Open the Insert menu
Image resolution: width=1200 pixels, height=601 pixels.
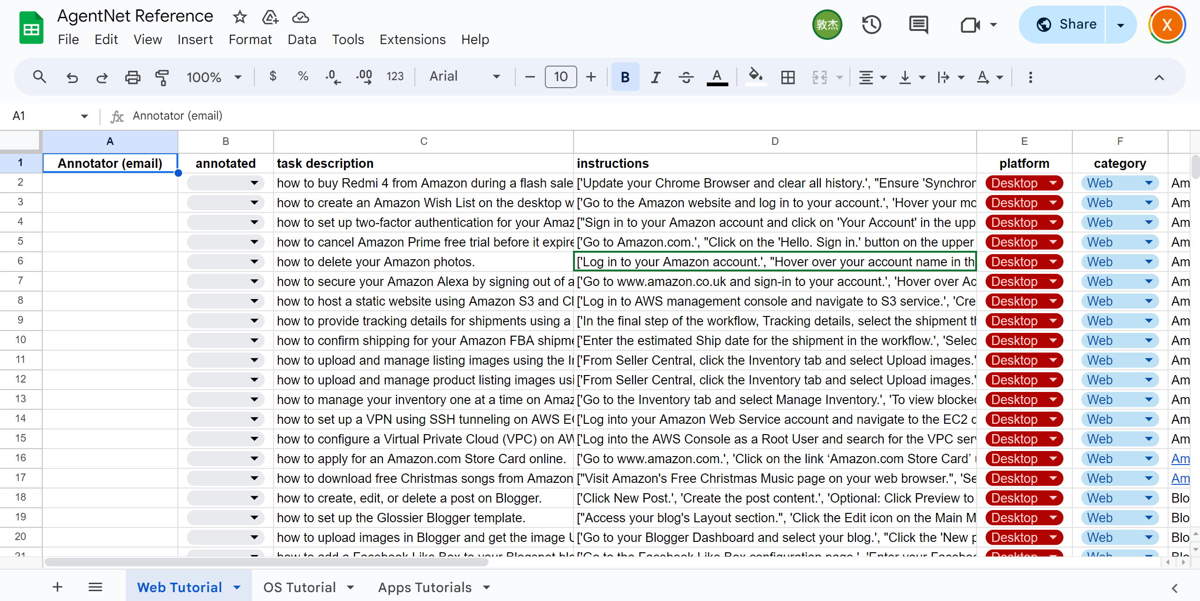[195, 39]
